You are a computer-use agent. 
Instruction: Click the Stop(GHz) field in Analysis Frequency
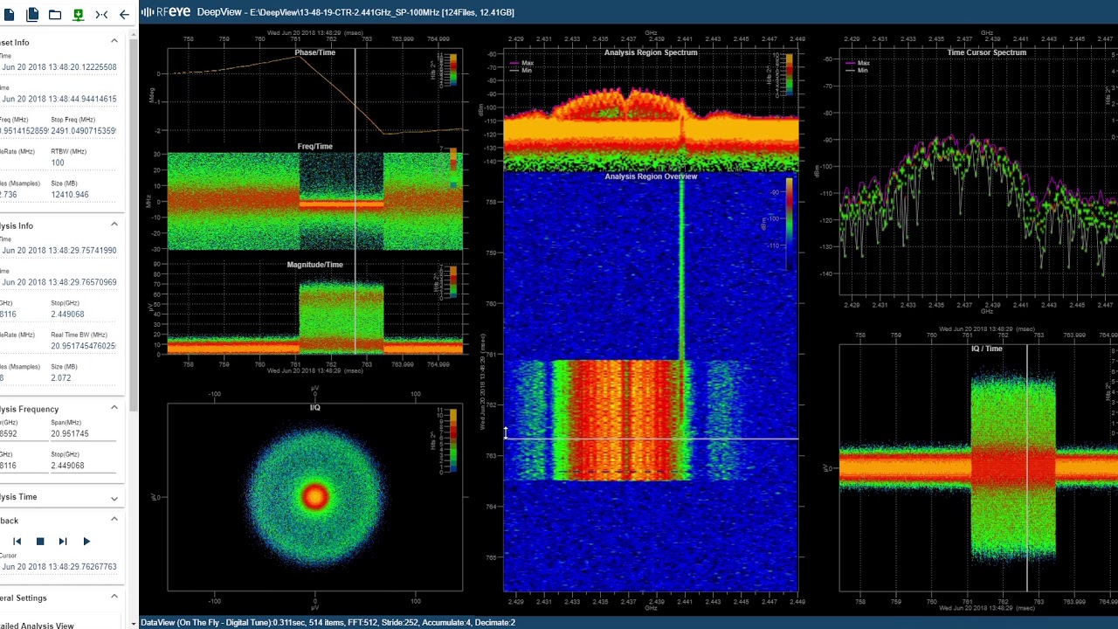click(x=83, y=466)
